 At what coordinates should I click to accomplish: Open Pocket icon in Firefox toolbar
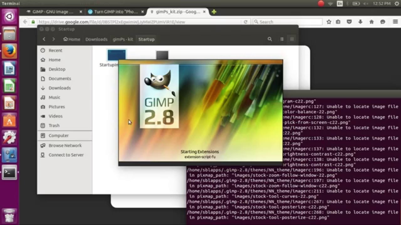[349, 22]
